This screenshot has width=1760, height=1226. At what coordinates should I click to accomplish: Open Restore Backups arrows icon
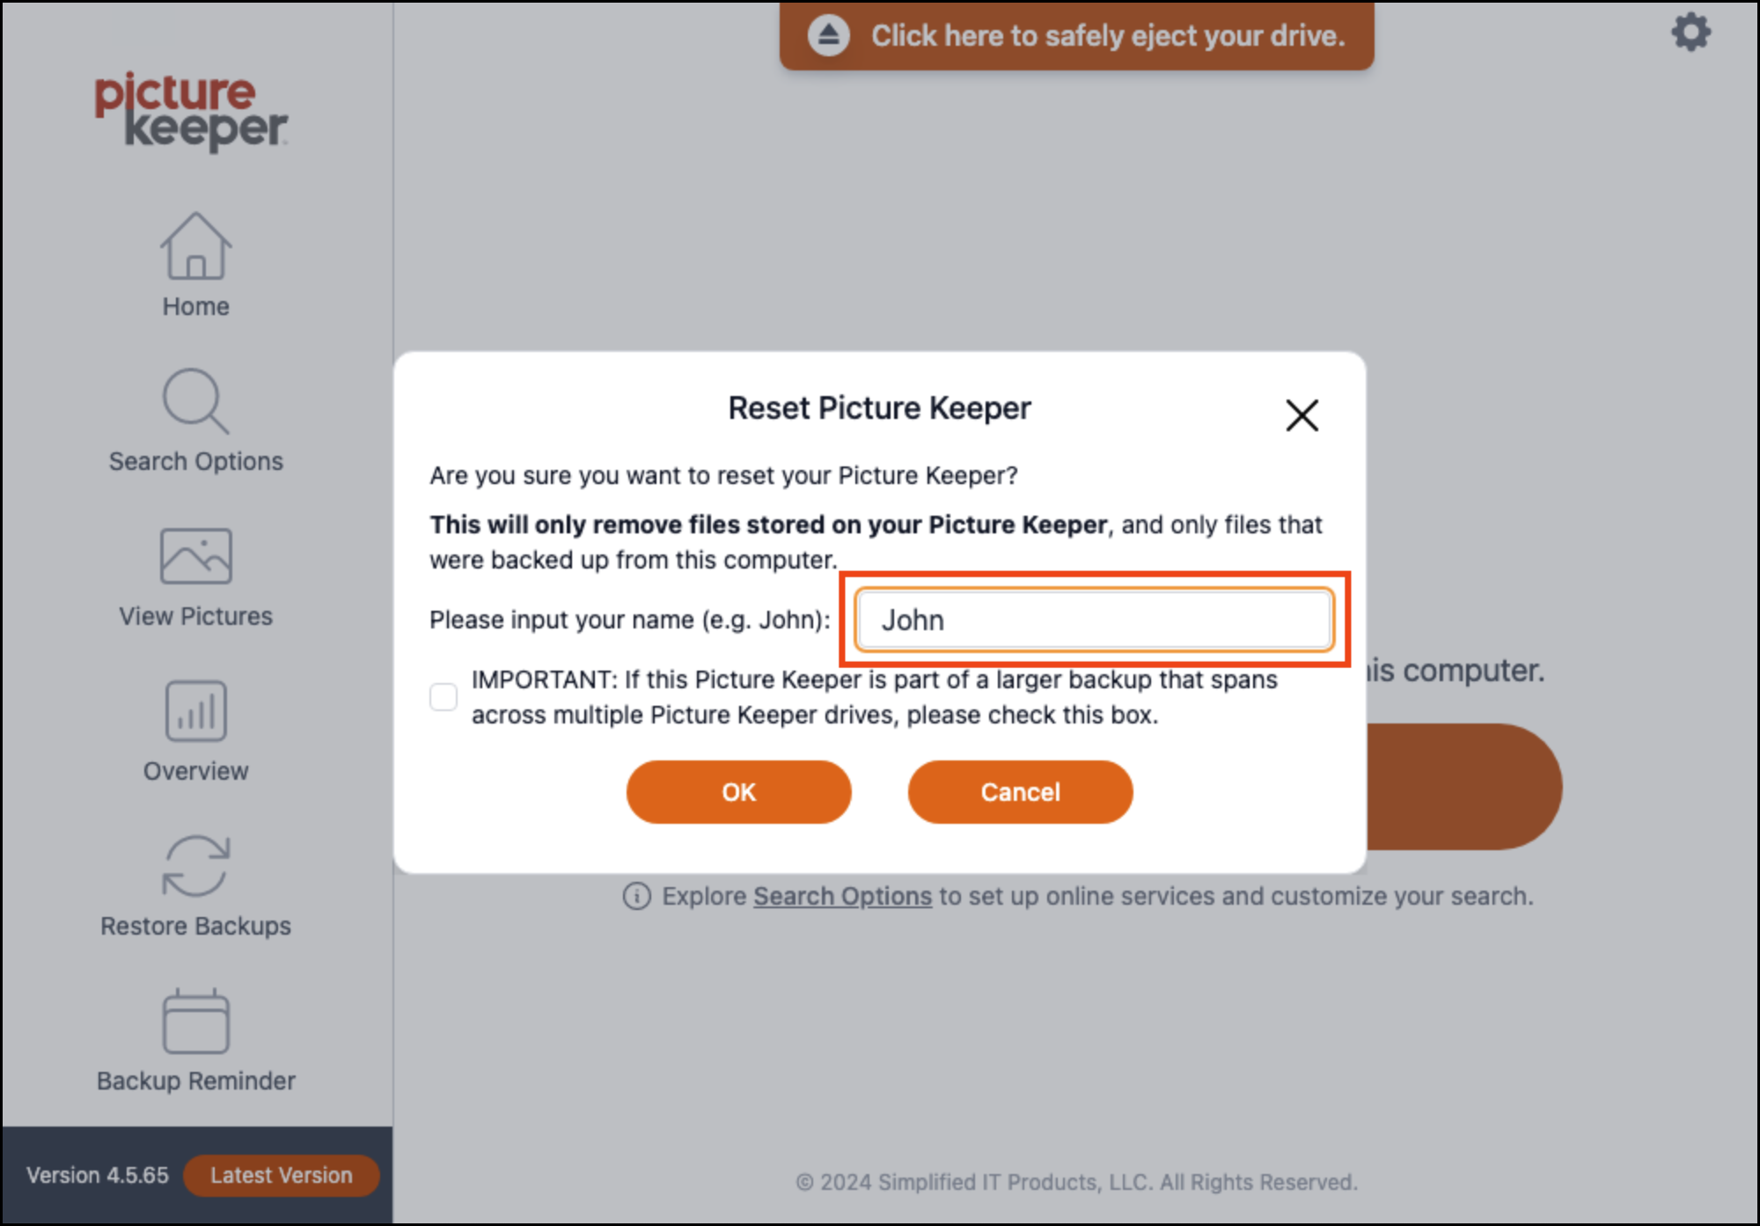[x=195, y=866]
